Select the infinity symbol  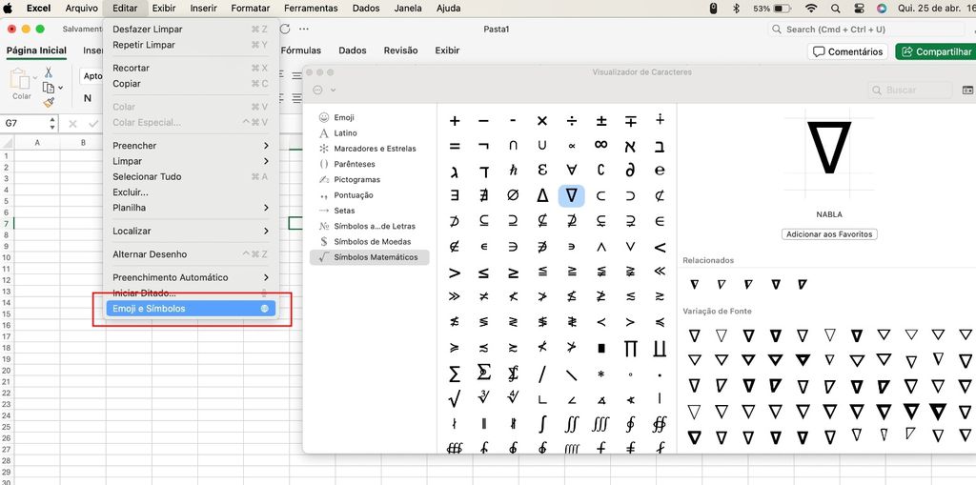pos(601,145)
